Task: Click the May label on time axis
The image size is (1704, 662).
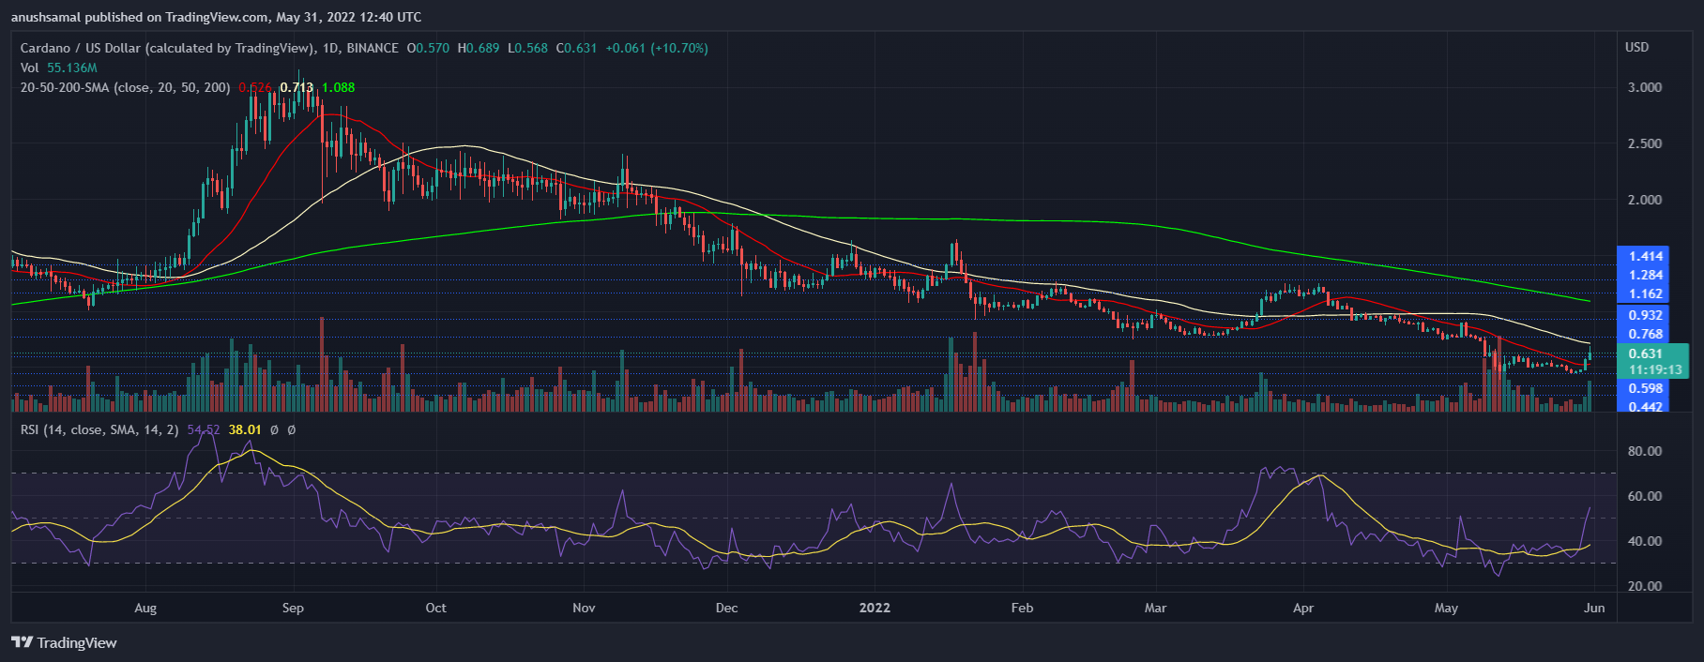Action: tap(1446, 608)
